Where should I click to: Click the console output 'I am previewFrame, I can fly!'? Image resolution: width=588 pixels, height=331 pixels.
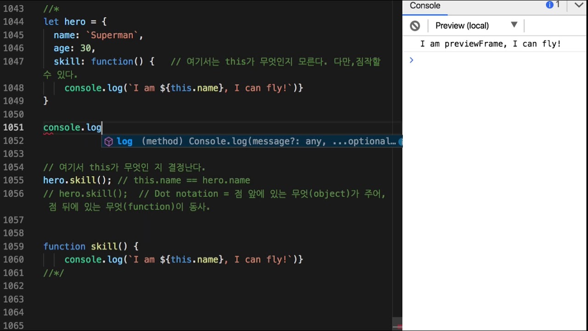pyautogui.click(x=491, y=44)
